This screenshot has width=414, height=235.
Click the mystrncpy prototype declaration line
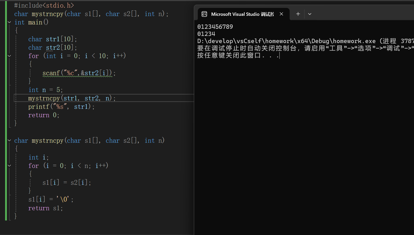[91, 14]
